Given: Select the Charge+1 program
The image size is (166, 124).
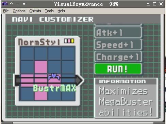Looking at the screenshot, I should pos(118,57).
